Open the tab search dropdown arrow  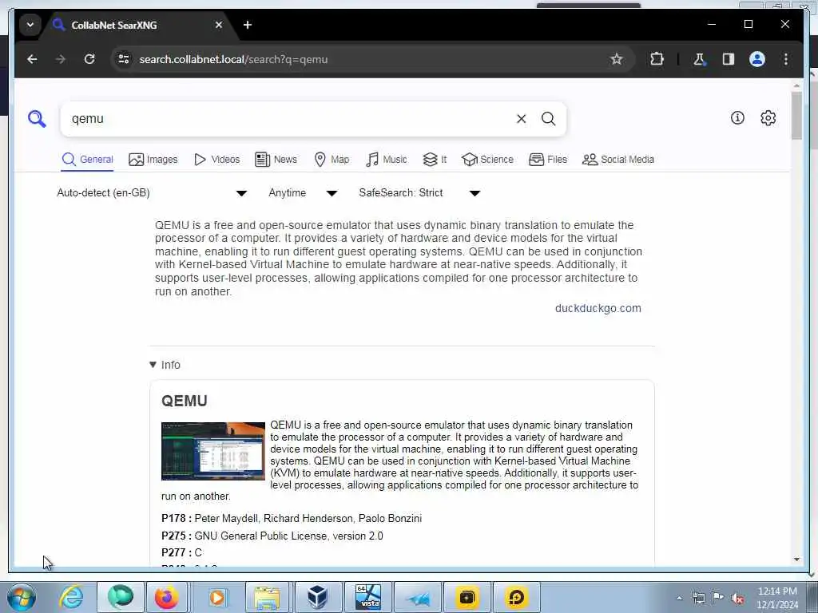coord(30,25)
